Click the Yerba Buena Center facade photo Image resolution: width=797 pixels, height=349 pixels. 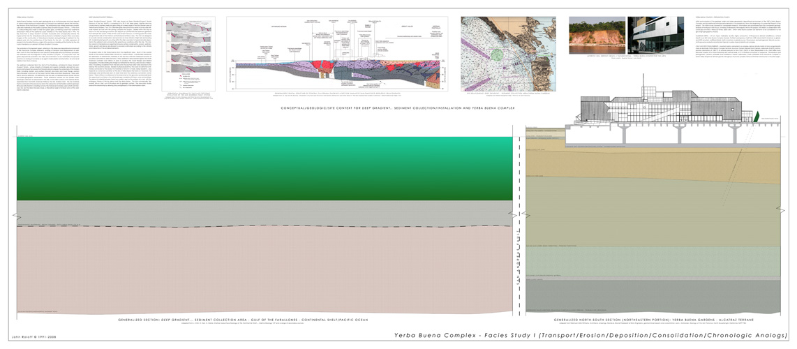pos(656,35)
